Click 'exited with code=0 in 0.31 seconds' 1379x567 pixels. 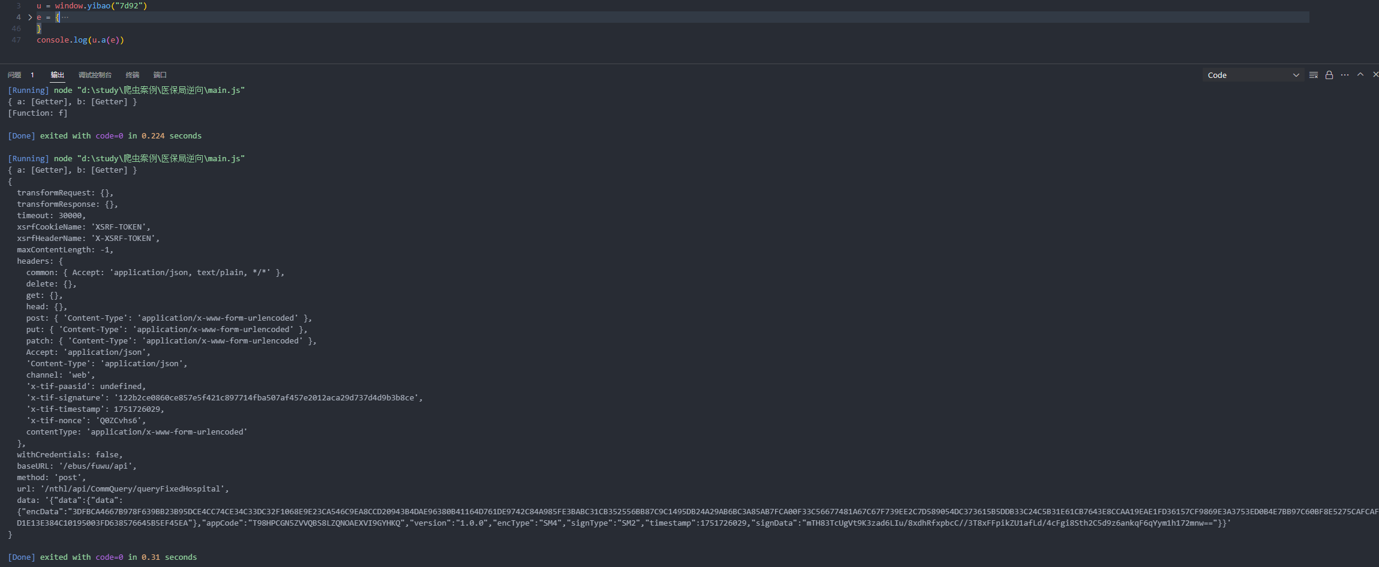pyautogui.click(x=118, y=557)
